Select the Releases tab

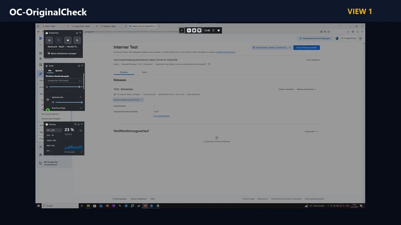tap(124, 72)
